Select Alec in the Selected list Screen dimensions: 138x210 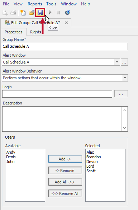tap(90, 152)
